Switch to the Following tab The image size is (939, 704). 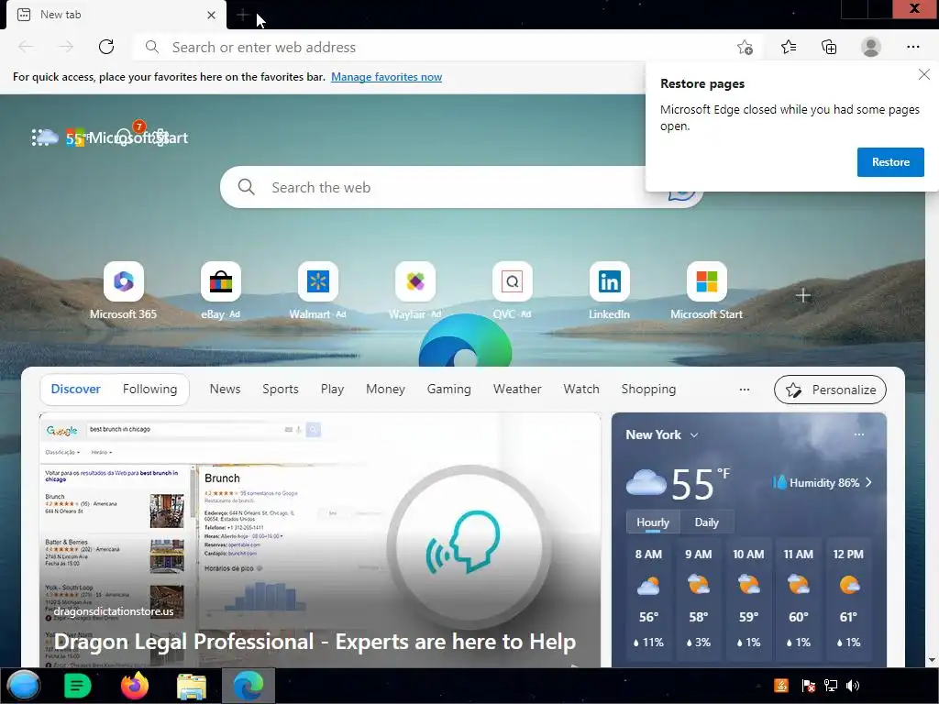[149, 389]
